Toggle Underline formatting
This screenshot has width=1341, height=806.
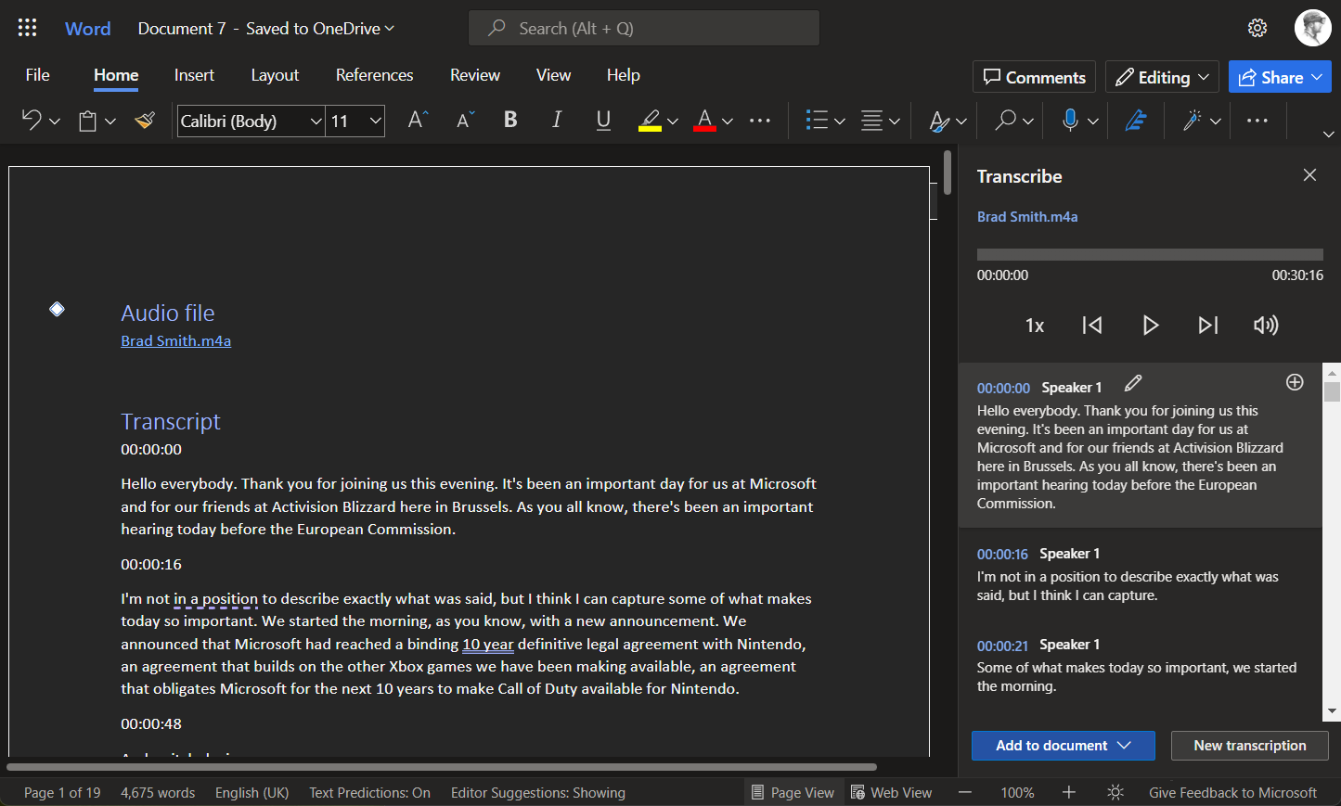[x=603, y=121]
